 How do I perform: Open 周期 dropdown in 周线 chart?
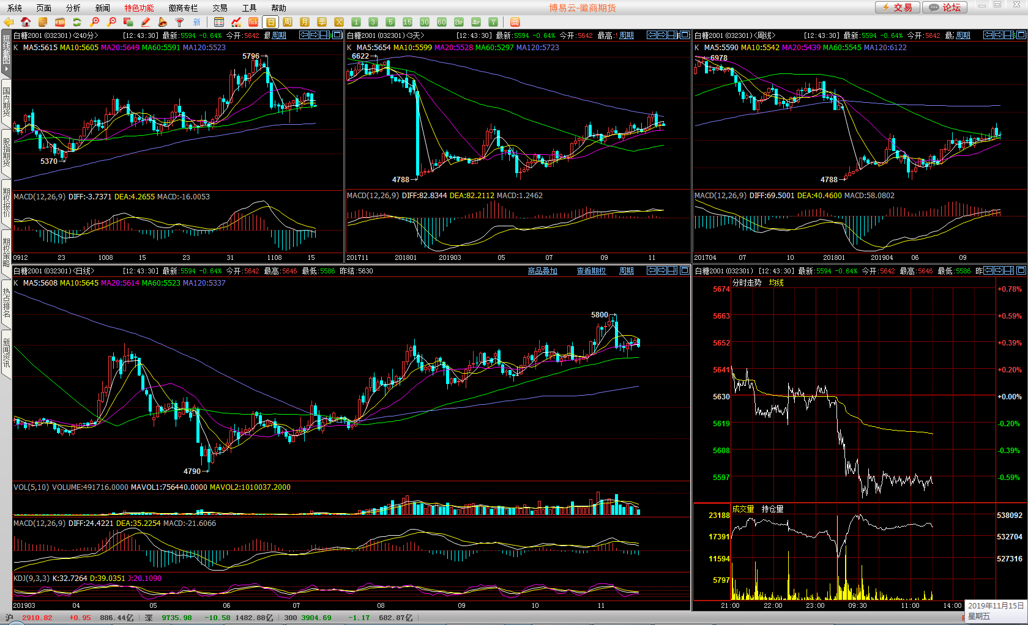(x=963, y=35)
